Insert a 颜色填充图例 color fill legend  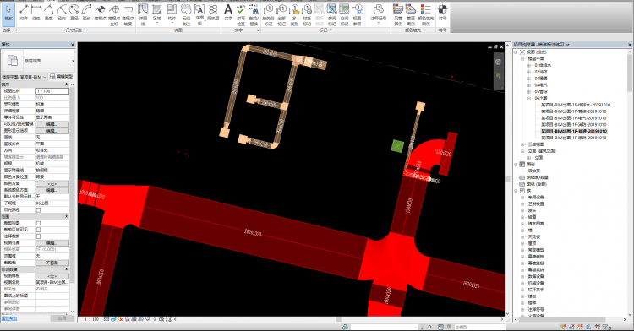pyautogui.click(x=426, y=15)
